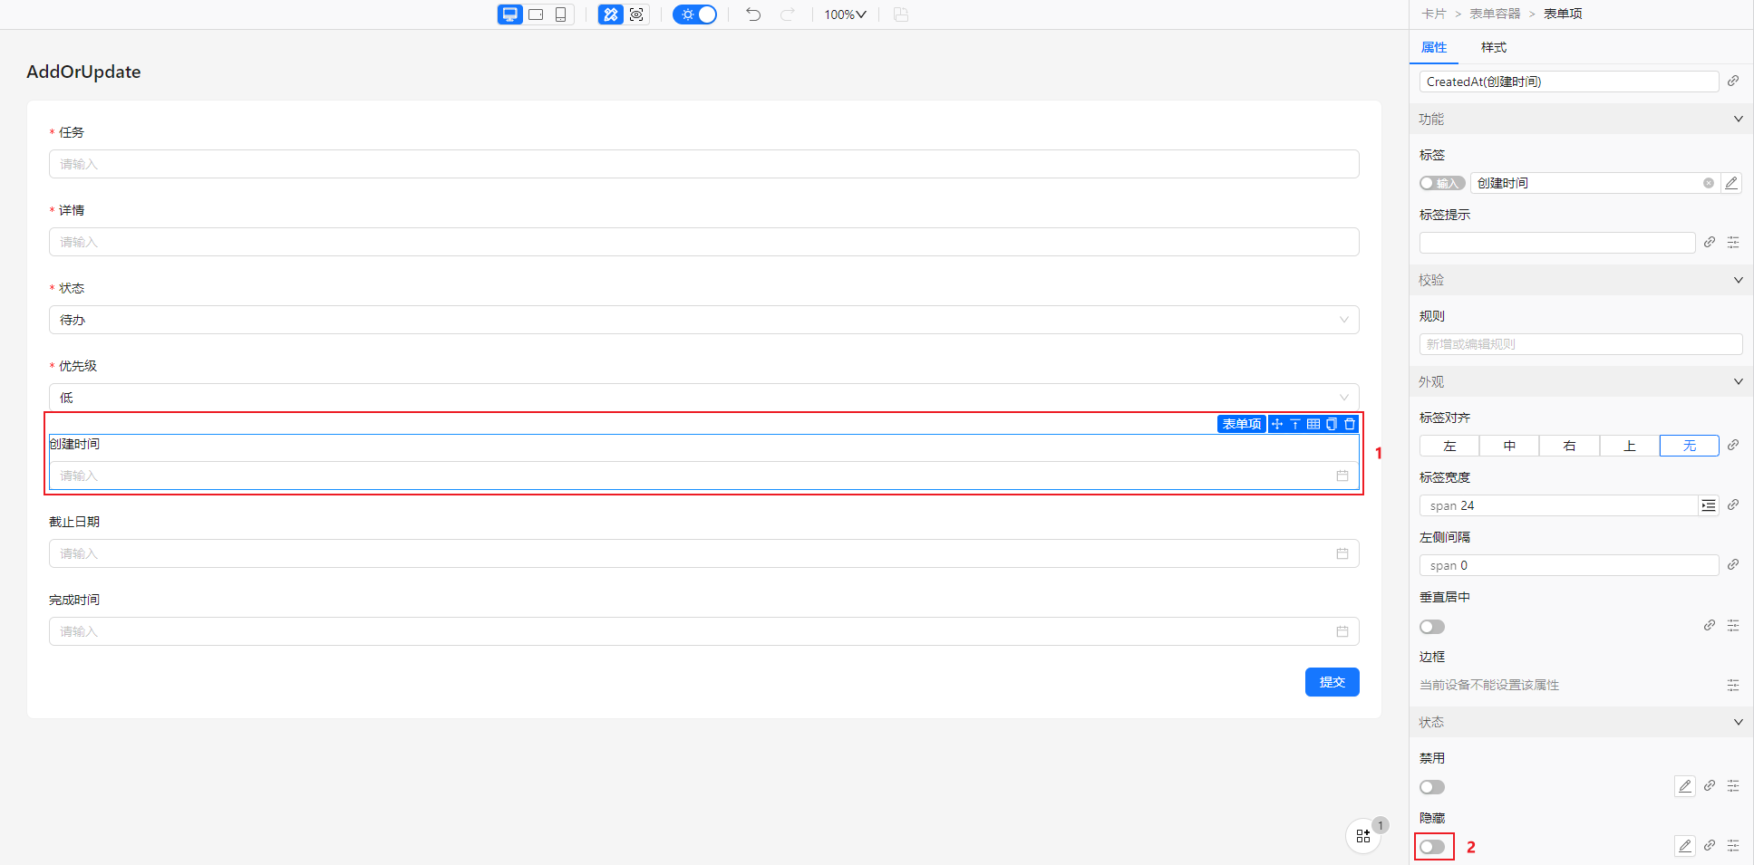The height and width of the screenshot is (865, 1754).
Task: Toggle the light/dark theme switch
Action: [695, 14]
